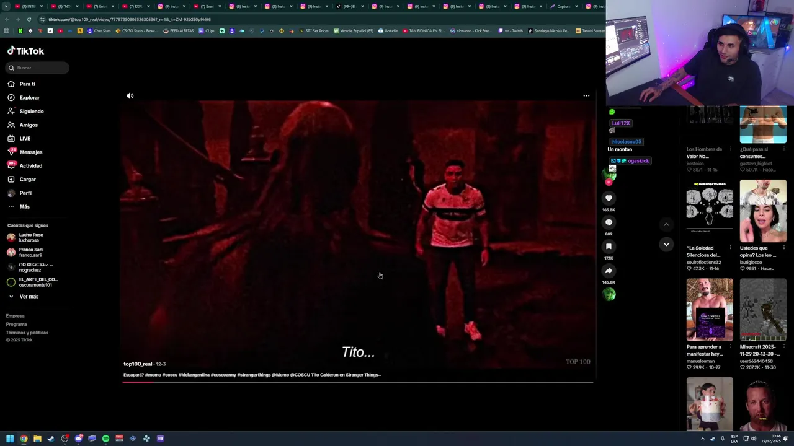The height and width of the screenshot is (446, 794).
Task: Open comments with speech bubble icon
Action: 609,222
